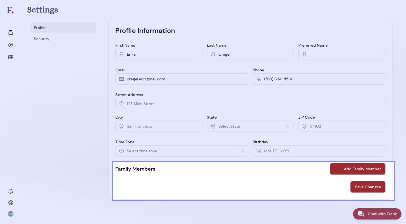Viewport: 406px width, 224px height.
Task: Expand the State dropdown
Action: tap(250, 126)
